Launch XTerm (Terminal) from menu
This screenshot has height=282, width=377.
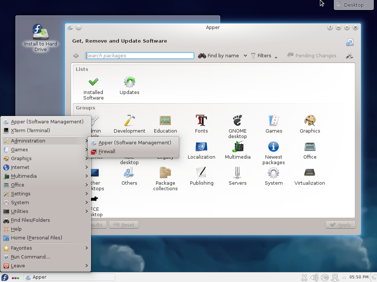coord(46,130)
